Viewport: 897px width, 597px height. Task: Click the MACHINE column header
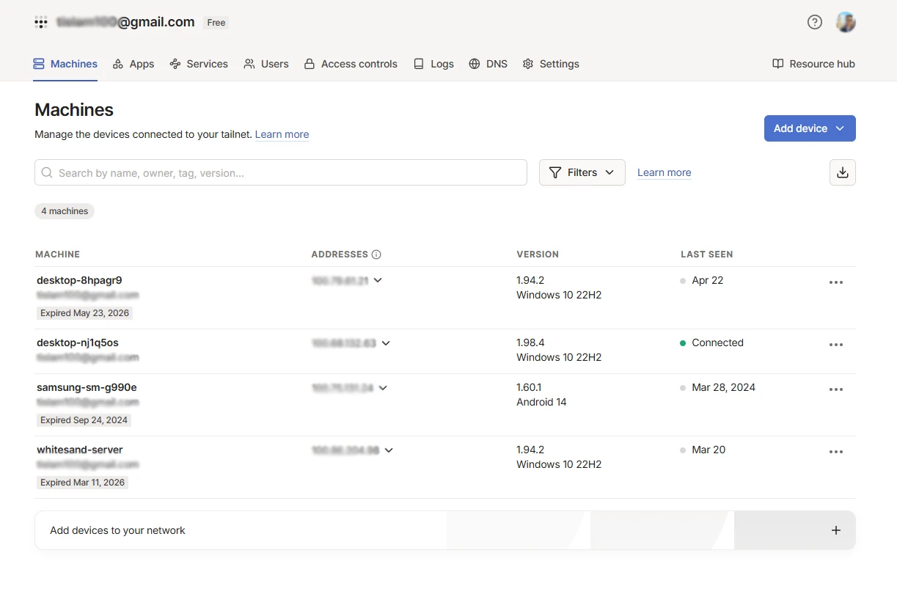57,254
